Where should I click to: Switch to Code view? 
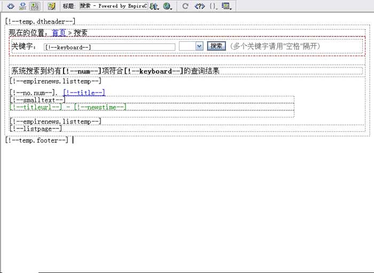tap(10, 6)
